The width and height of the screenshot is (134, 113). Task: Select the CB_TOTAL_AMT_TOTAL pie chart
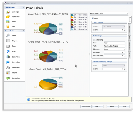[x=48, y=84]
